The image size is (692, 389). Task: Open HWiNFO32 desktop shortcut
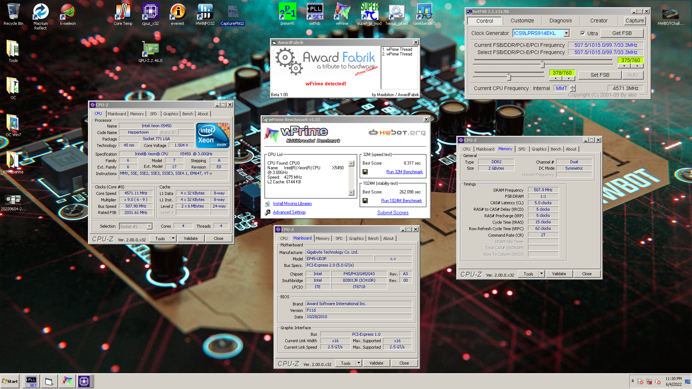(205, 15)
